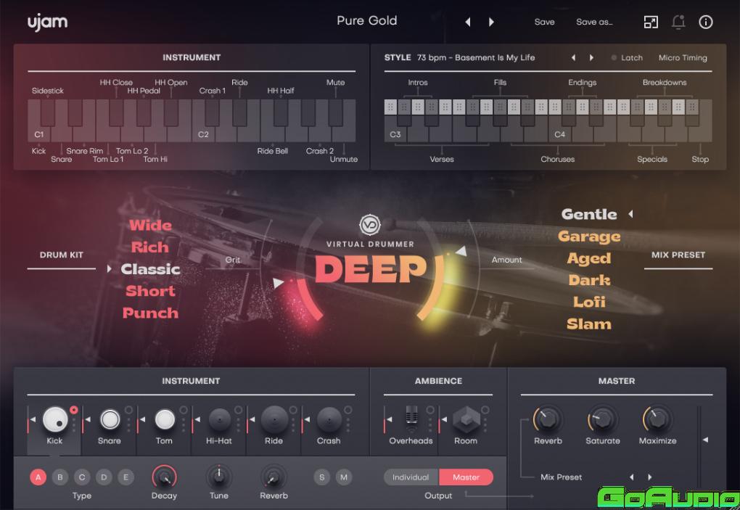Viewport: 740px width, 510px height.
Task: Click the Save as button
Action: (x=594, y=22)
